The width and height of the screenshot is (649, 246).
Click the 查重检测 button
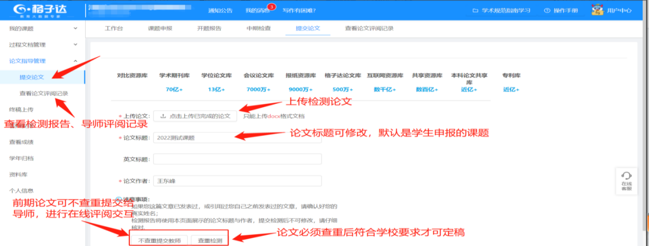[x=210, y=240]
